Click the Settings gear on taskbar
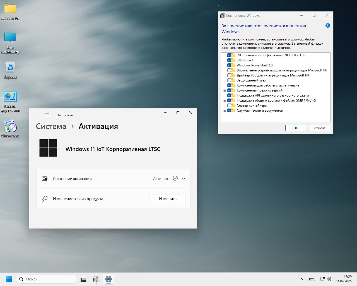The image size is (357, 286). (x=108, y=279)
